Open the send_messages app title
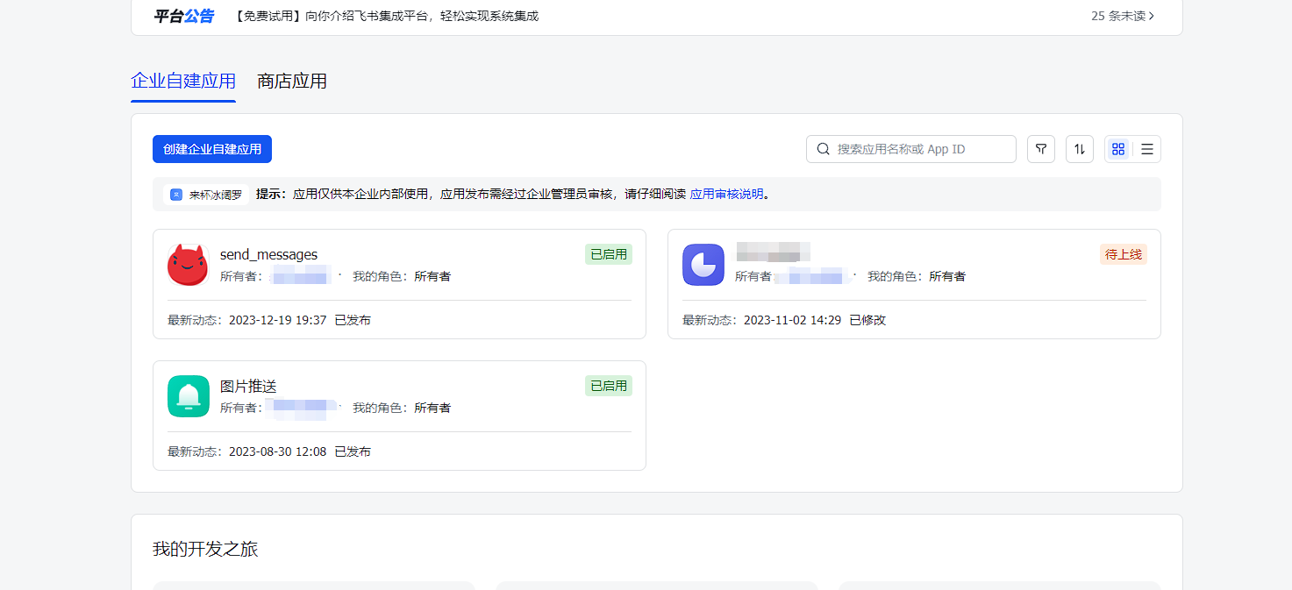The image size is (1292, 590). (268, 254)
